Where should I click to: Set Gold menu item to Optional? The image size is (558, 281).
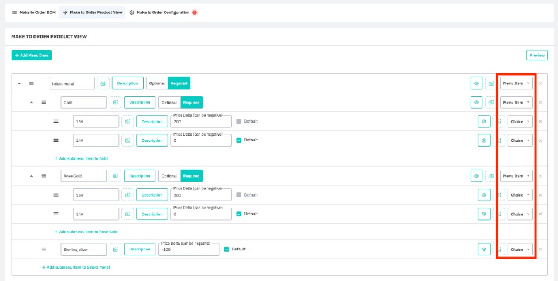click(169, 103)
